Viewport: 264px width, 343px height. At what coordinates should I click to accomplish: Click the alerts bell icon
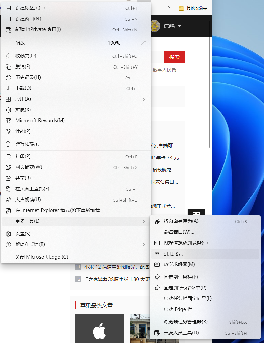[8, 144]
